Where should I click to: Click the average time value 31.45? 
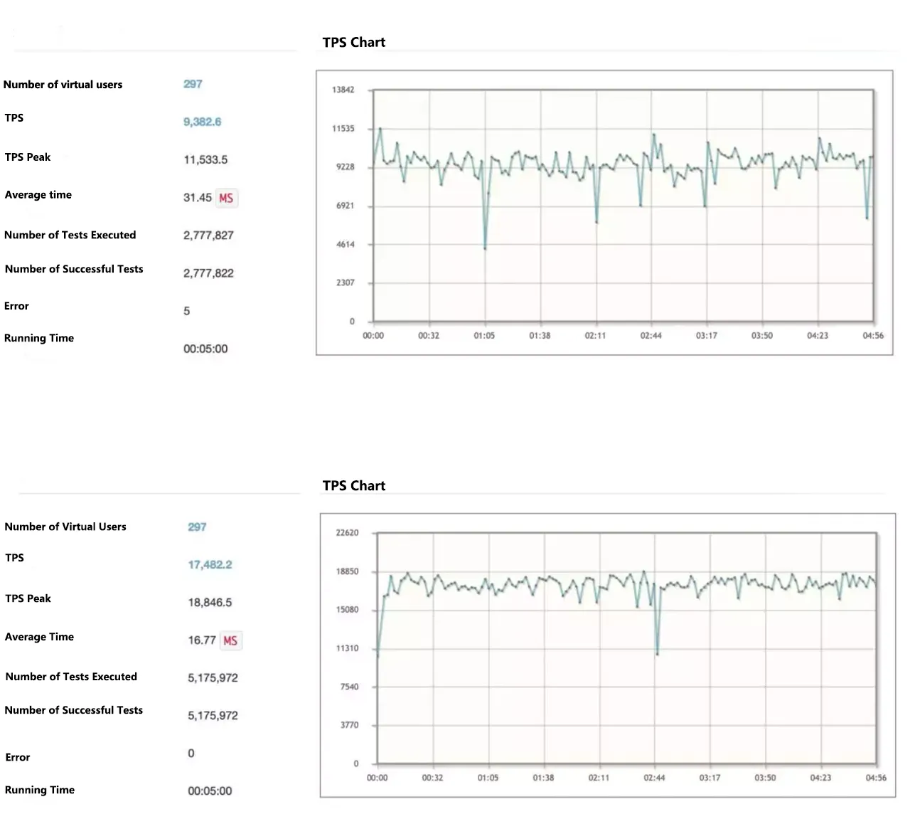pos(197,198)
